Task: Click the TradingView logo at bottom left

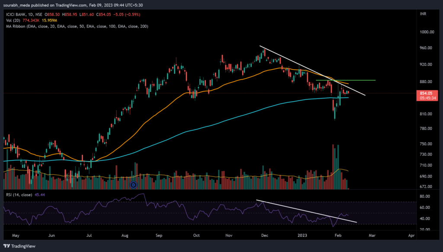Action: point(19,246)
